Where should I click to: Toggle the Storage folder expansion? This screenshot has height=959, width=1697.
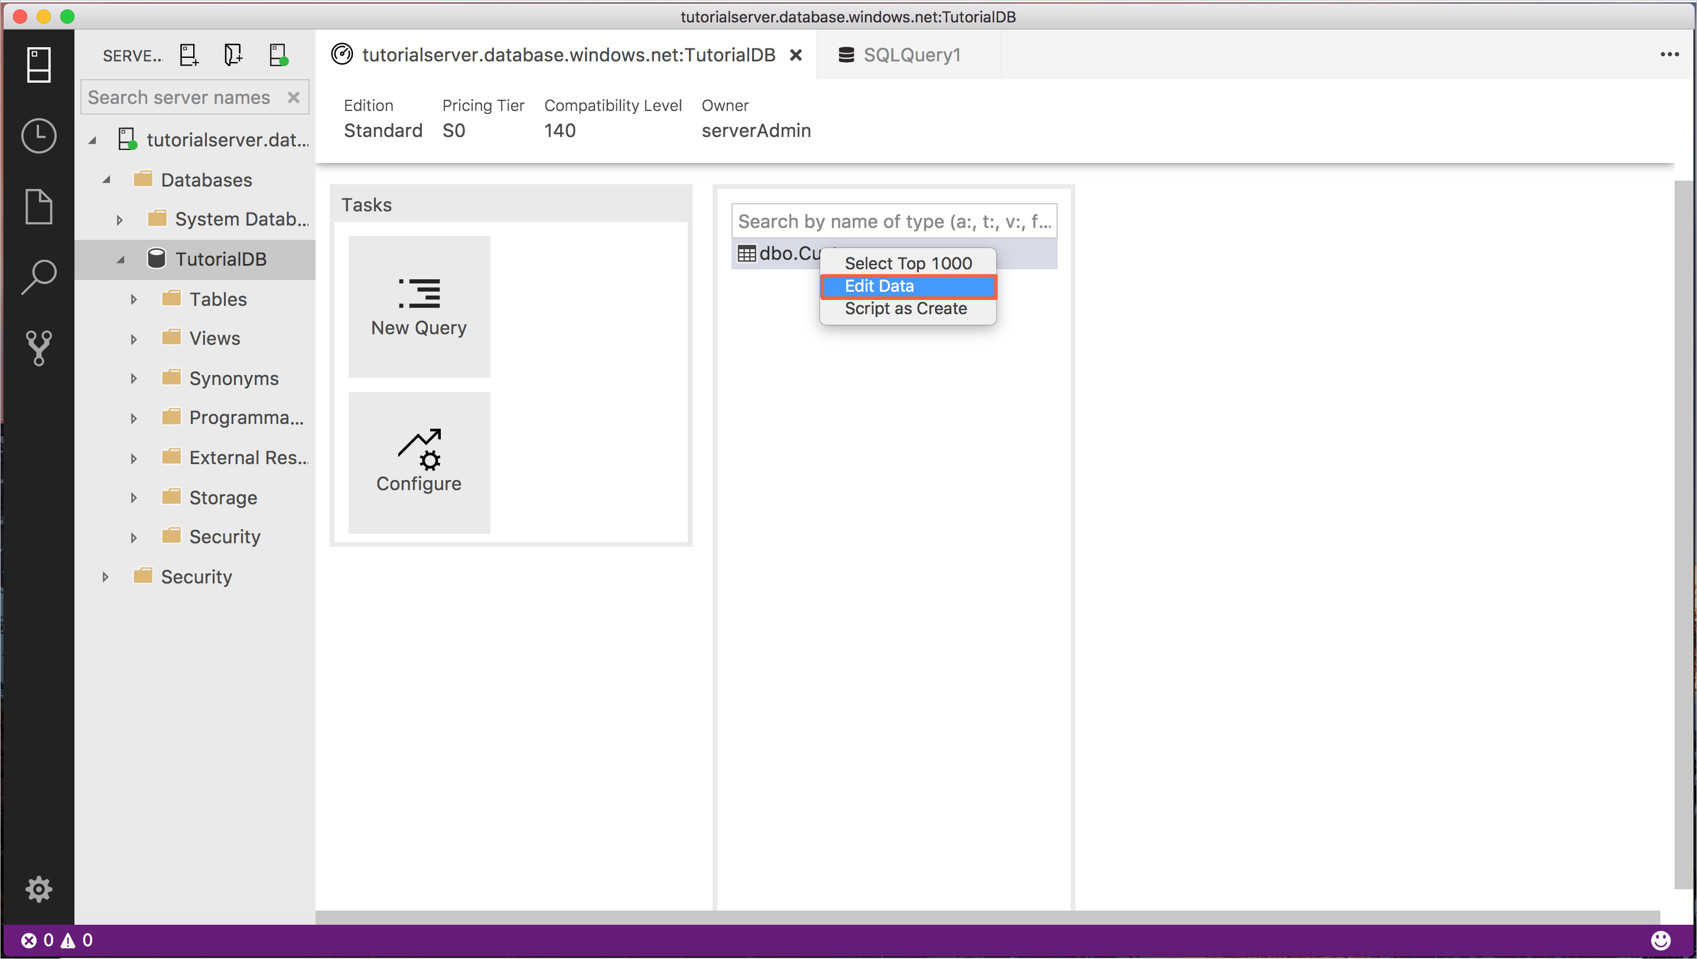132,497
